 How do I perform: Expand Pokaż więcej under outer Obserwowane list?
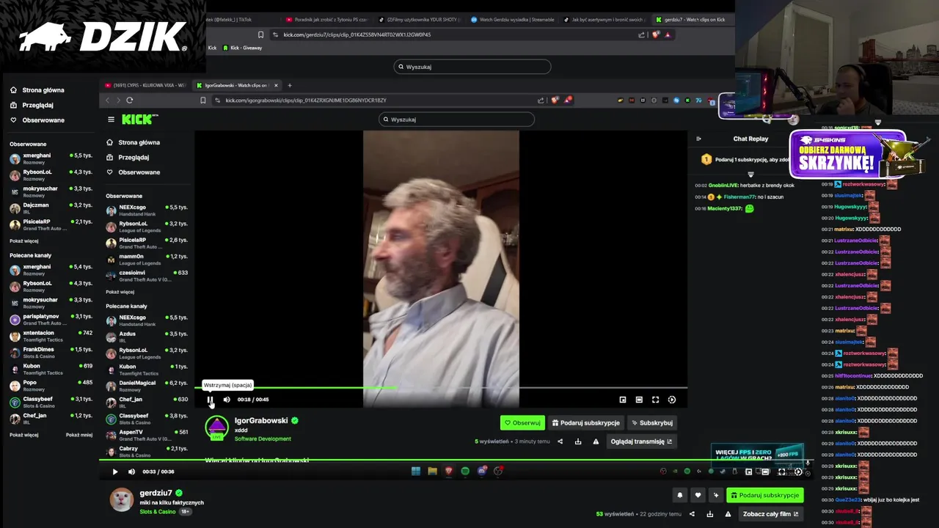24,241
